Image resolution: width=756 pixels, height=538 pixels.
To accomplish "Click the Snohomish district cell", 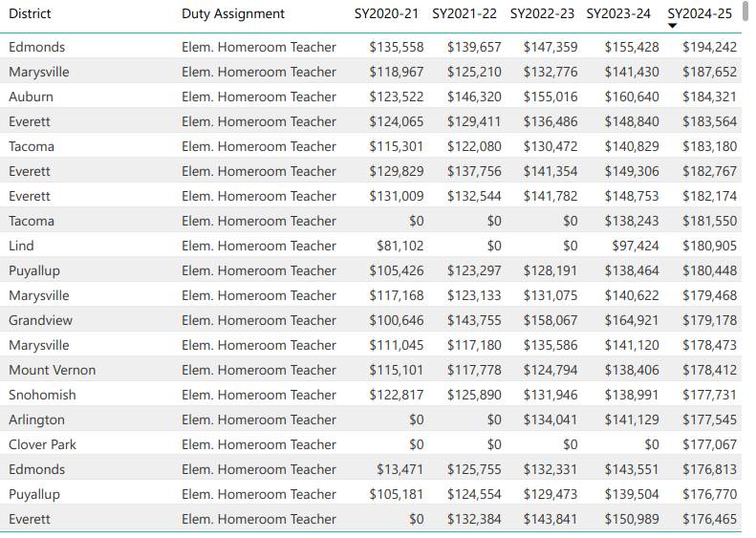I will coord(42,395).
